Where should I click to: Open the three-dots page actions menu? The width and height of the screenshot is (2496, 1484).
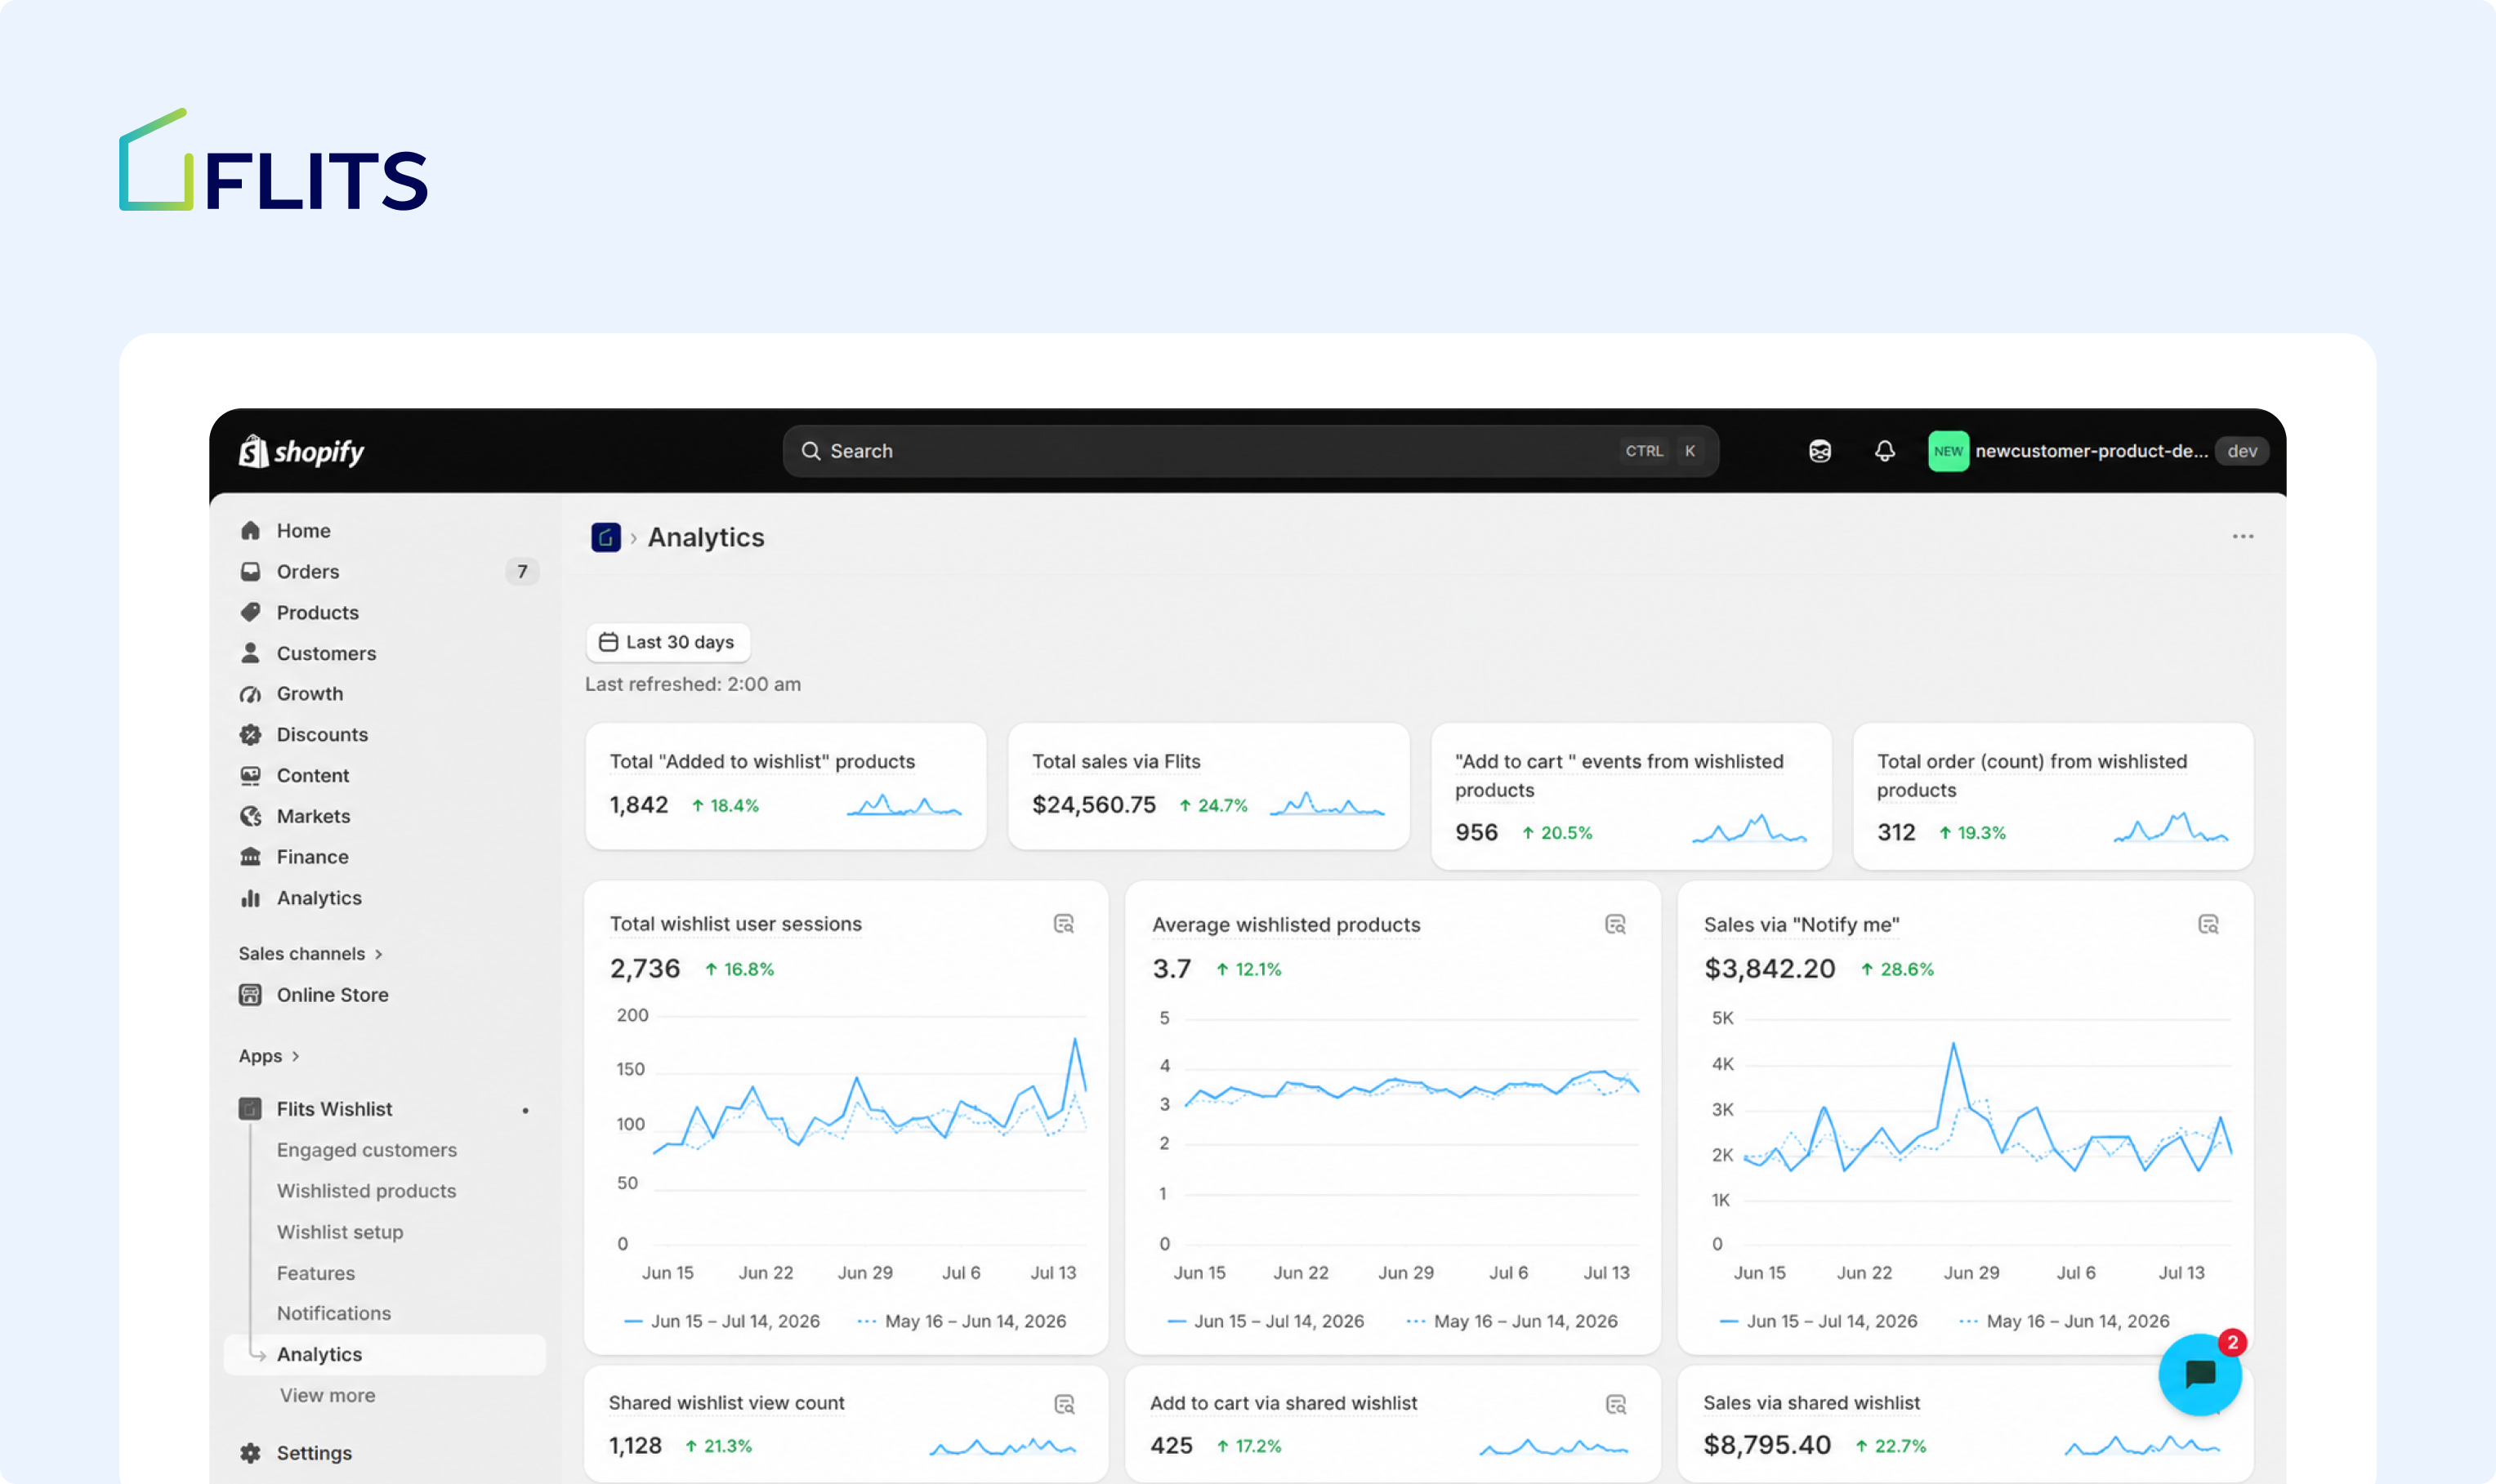[2243, 537]
